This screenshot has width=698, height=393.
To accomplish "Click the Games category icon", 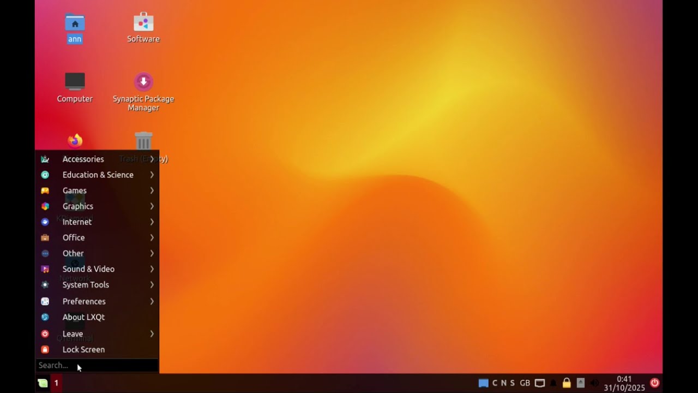I will click(45, 190).
